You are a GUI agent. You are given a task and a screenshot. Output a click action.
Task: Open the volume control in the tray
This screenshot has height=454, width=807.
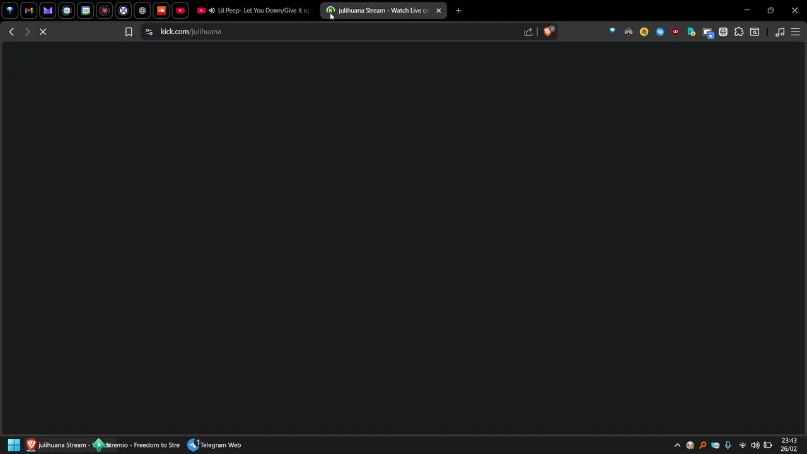pyautogui.click(x=755, y=445)
